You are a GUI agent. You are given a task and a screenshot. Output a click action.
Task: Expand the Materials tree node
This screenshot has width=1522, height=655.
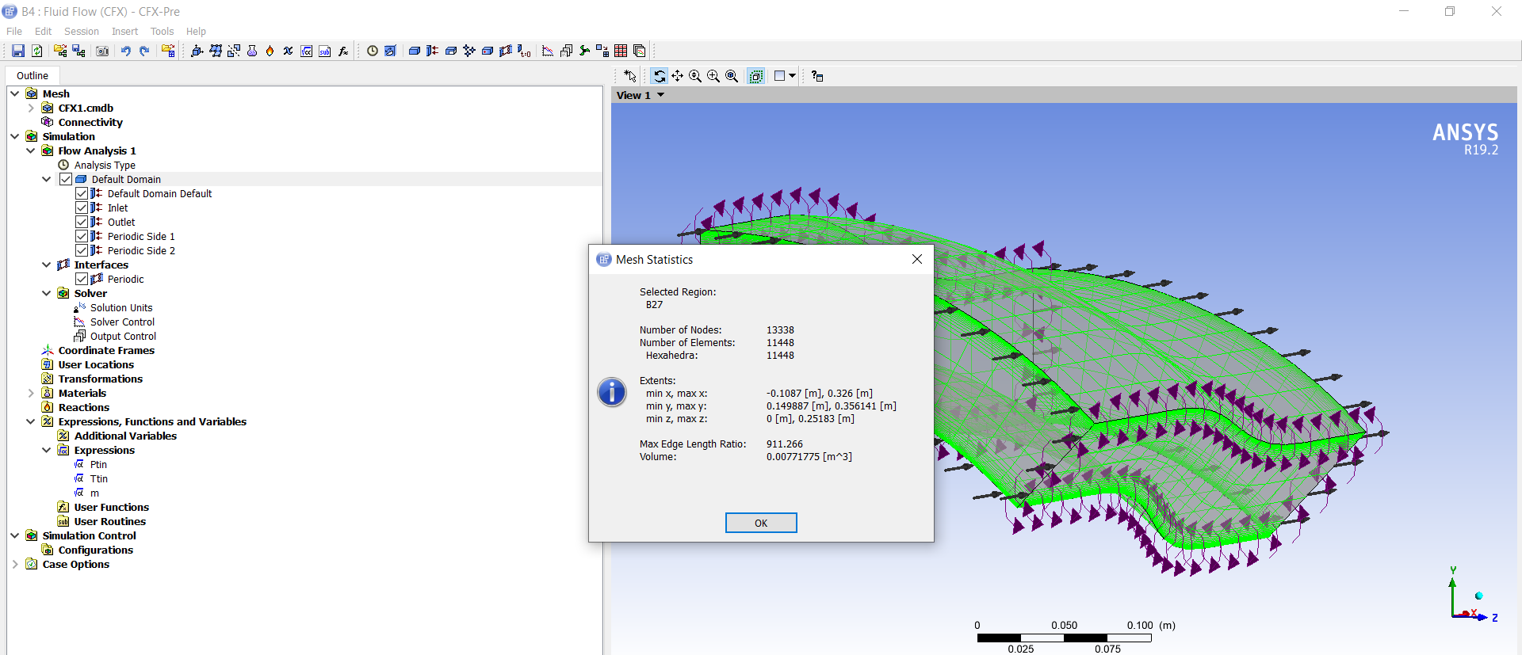31,393
